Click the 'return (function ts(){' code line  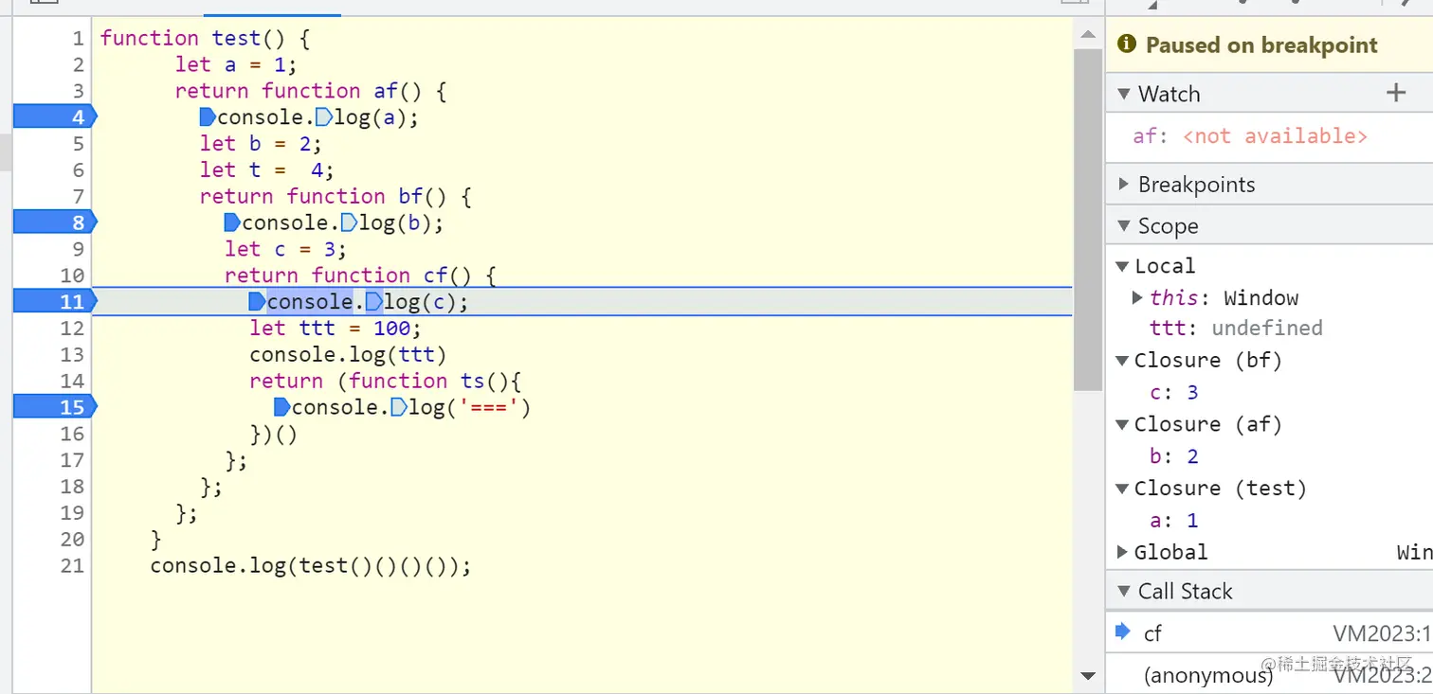pos(386,382)
